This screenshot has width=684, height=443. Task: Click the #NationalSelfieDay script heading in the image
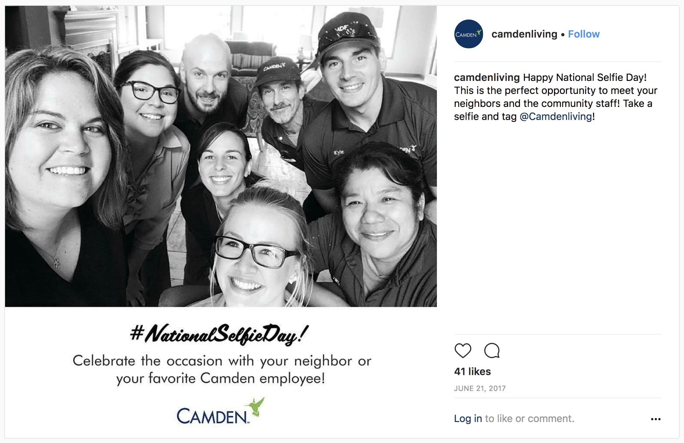click(219, 335)
